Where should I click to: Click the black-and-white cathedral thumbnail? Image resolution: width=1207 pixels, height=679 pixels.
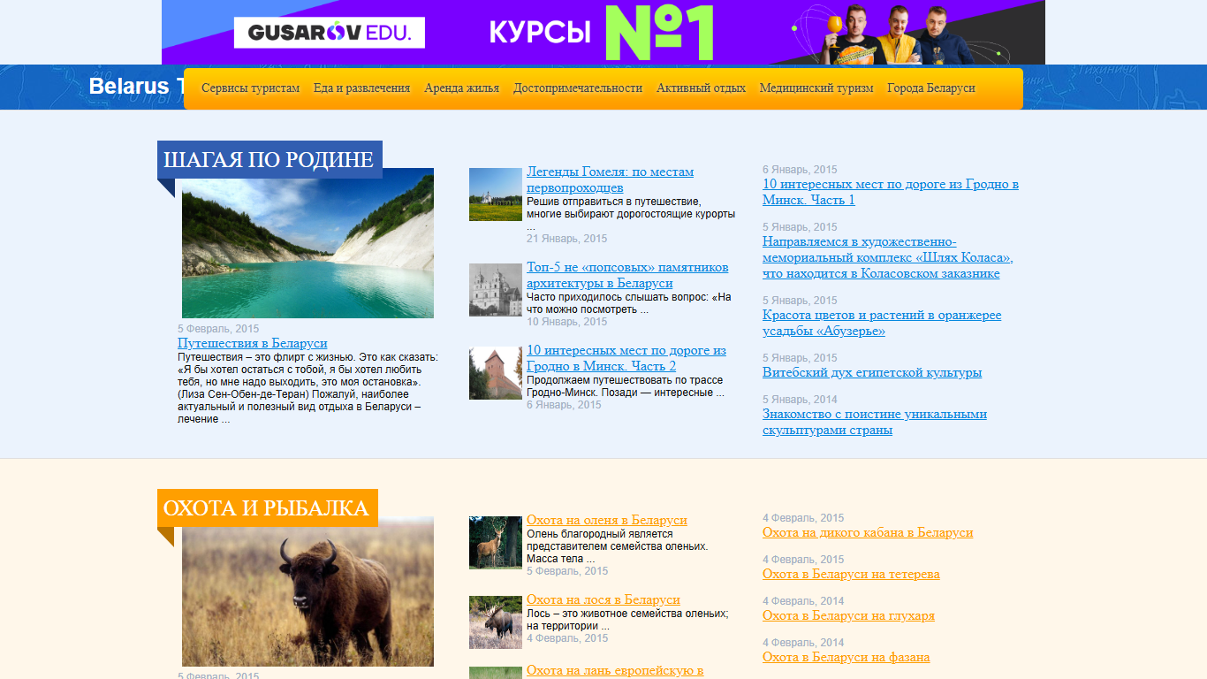496,290
